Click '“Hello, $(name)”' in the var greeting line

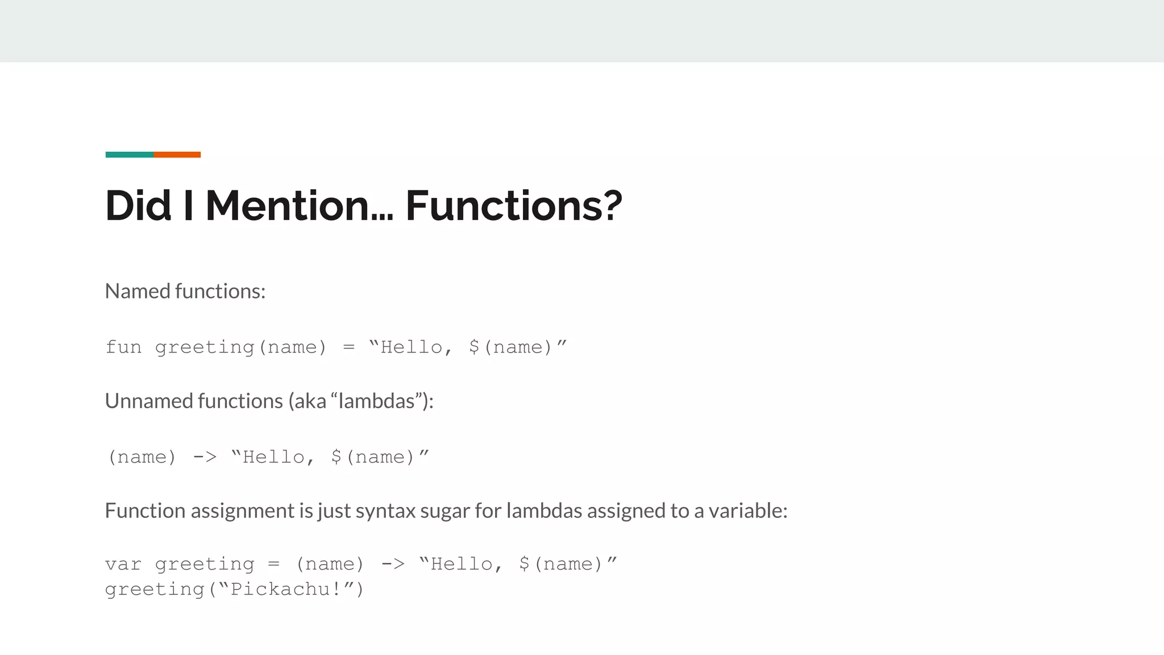[518, 564]
